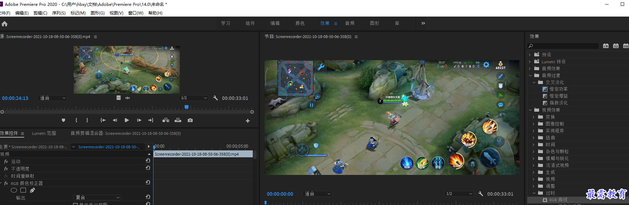This screenshot has height=205, width=629.
Task: Open 序列(S) menu
Action: (x=59, y=13)
